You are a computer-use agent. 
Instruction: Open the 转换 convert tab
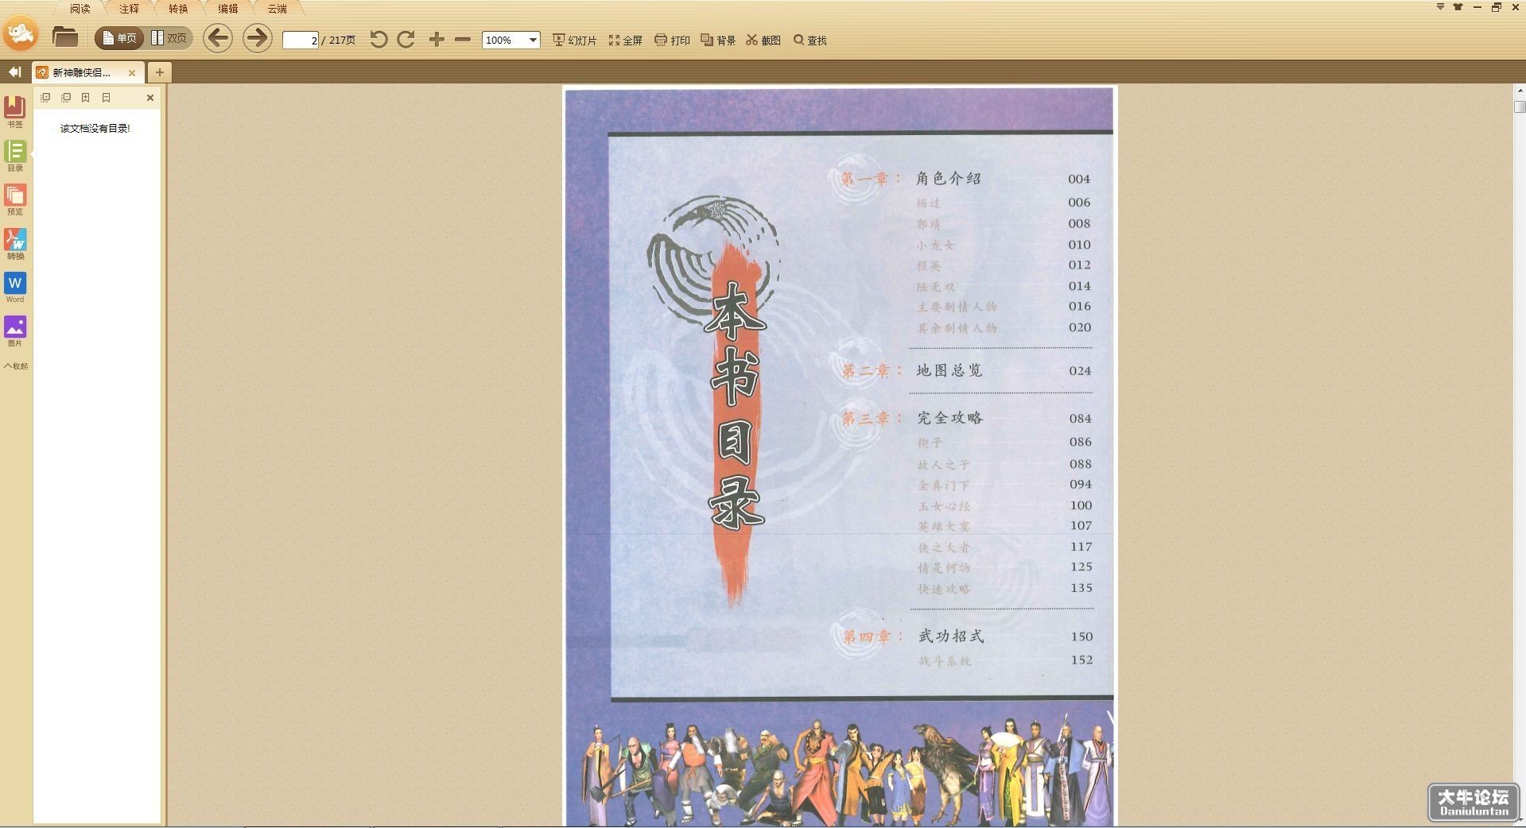pos(178,9)
